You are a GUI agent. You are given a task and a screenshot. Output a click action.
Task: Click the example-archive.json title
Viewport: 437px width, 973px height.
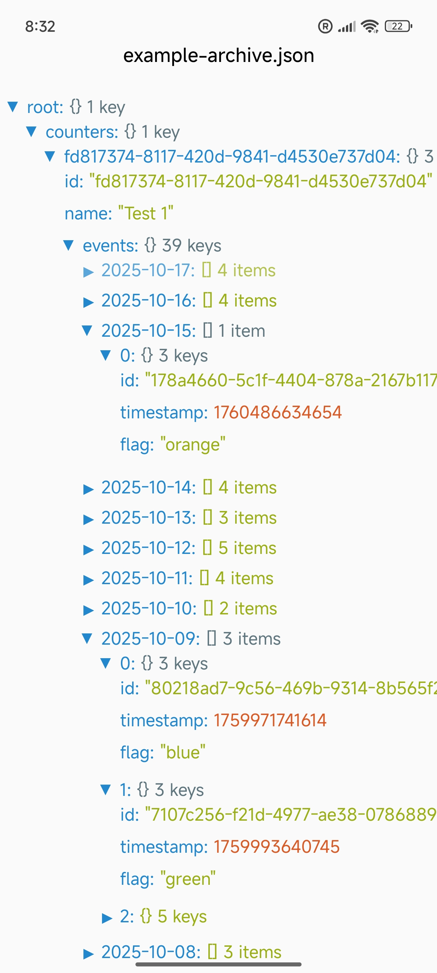218,55
